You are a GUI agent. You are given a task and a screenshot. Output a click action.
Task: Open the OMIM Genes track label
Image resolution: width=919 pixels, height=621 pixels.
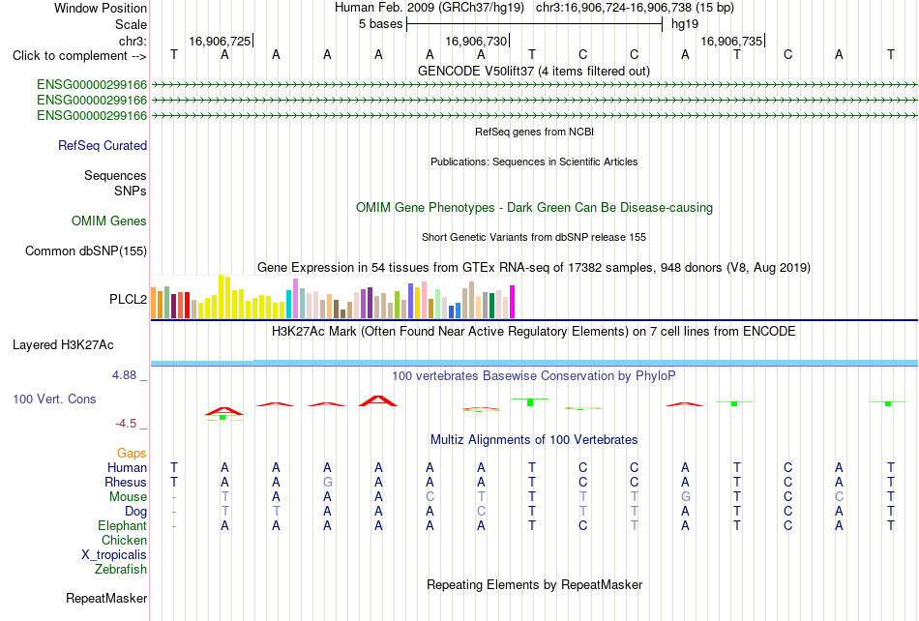108,221
